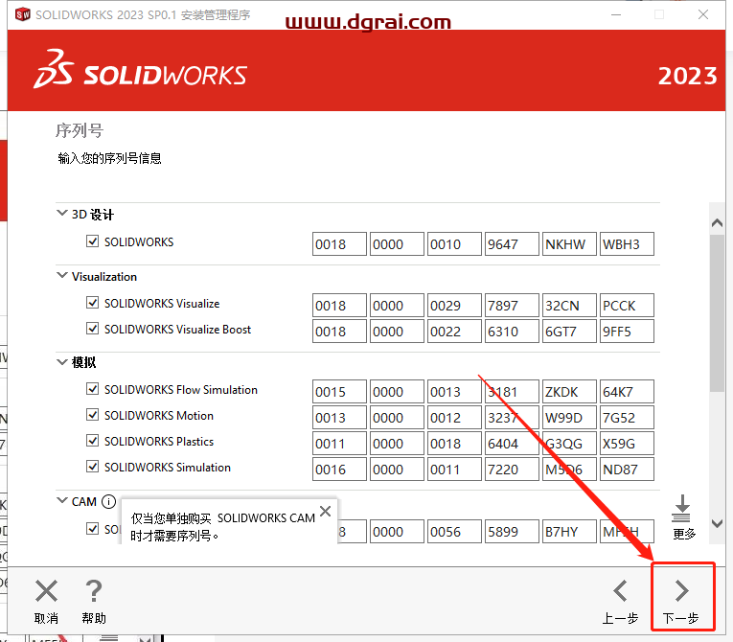Toggle SOLIDWORKS Visualize checkbox
This screenshot has height=642, width=733.
click(x=93, y=303)
